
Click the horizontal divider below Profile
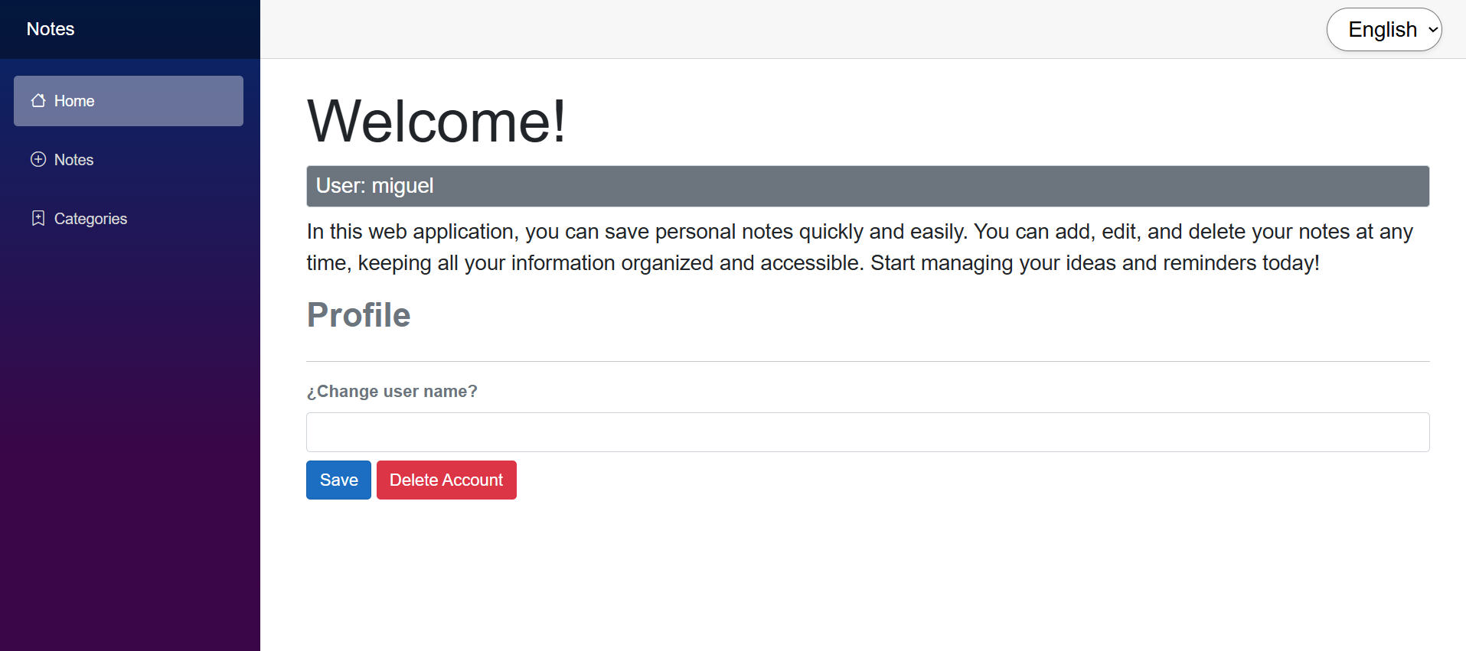[x=867, y=361]
